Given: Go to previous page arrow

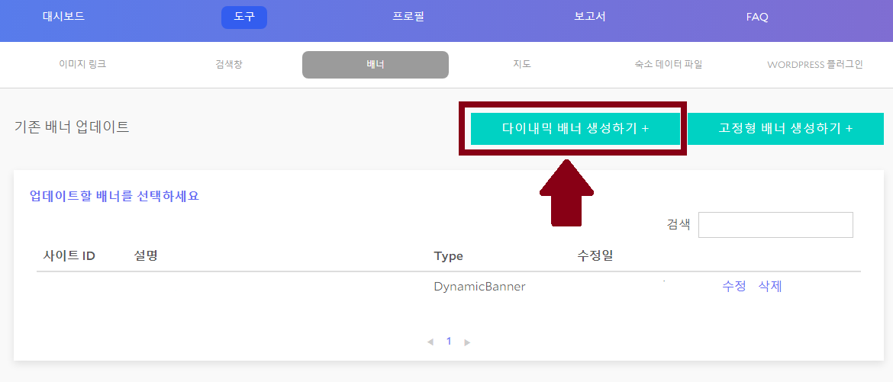Looking at the screenshot, I should pyautogui.click(x=430, y=342).
